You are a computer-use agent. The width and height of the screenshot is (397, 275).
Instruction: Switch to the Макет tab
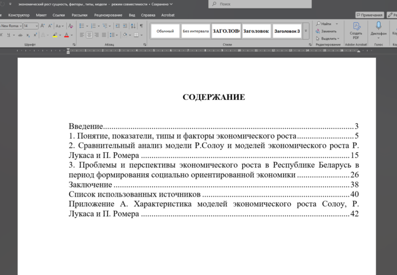point(41,15)
